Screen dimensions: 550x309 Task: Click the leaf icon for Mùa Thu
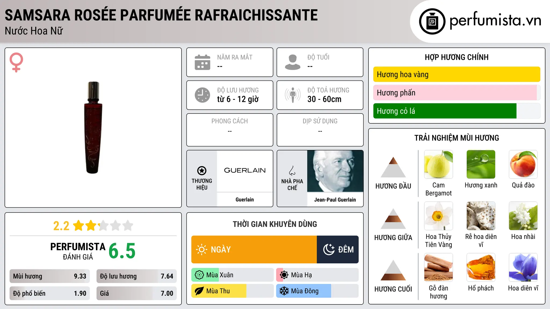199,291
